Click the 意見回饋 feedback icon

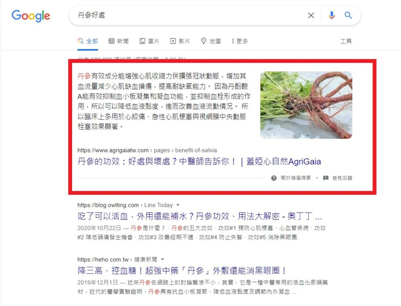(325, 178)
